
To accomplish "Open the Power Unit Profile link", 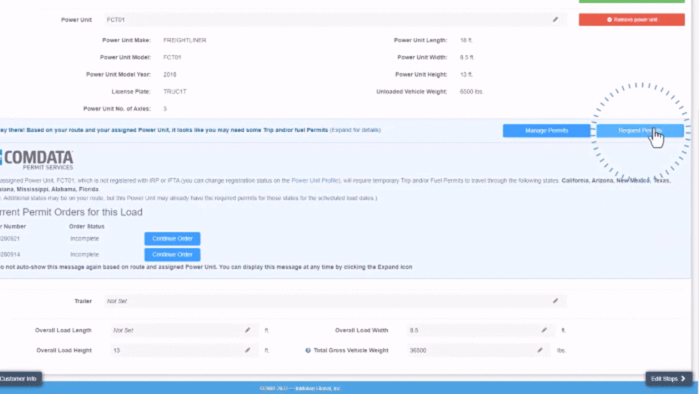I will [x=315, y=181].
